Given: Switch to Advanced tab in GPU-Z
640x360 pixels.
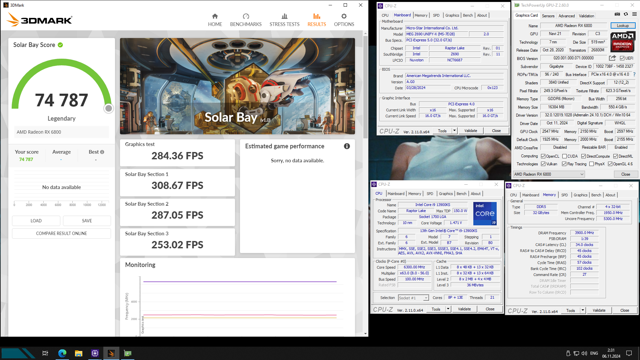Looking at the screenshot, I should coord(567,16).
